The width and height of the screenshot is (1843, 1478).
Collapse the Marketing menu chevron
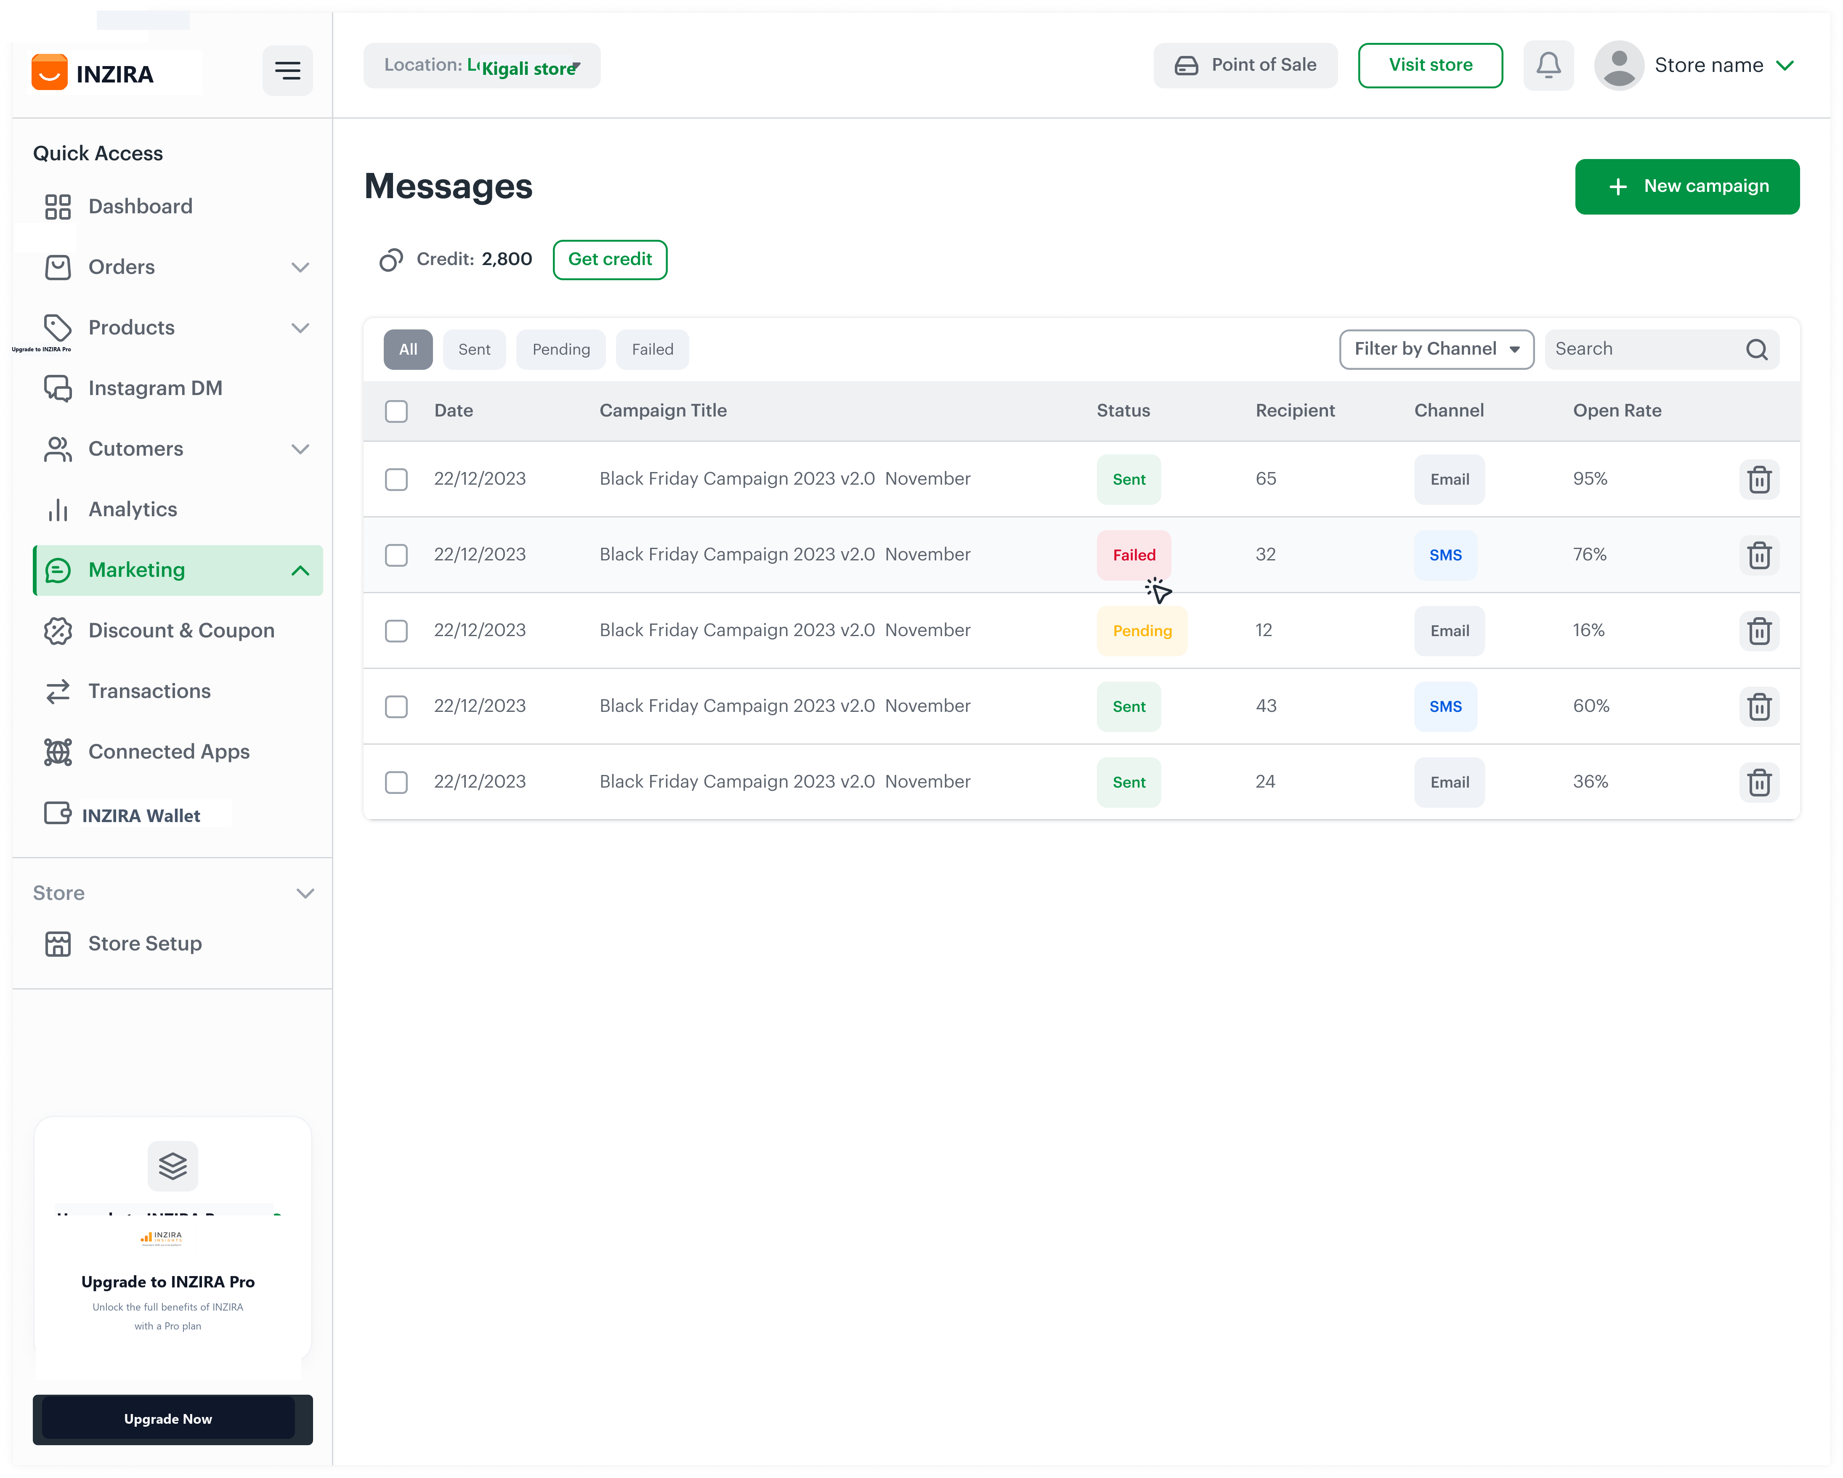pyautogui.click(x=300, y=570)
